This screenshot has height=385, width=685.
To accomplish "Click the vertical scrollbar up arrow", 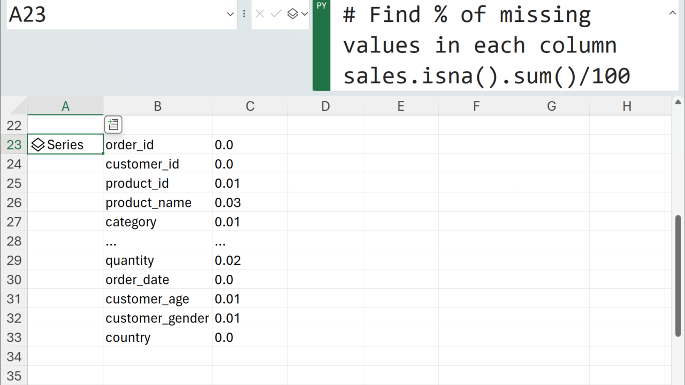I will click(678, 102).
